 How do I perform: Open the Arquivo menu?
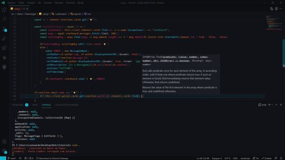point(12,3)
